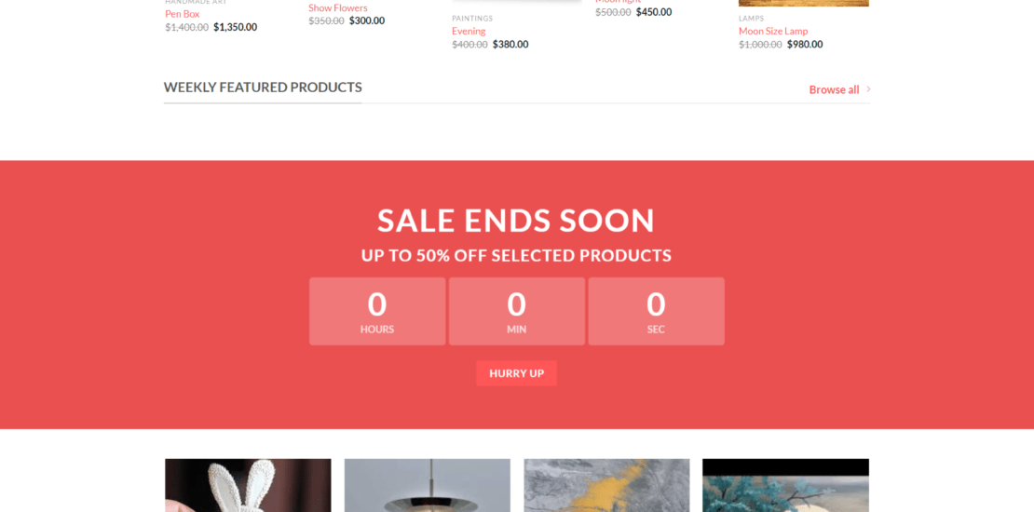Screen dimensions: 1034x512
Task: Click the HURRY UP button
Action: click(x=516, y=373)
